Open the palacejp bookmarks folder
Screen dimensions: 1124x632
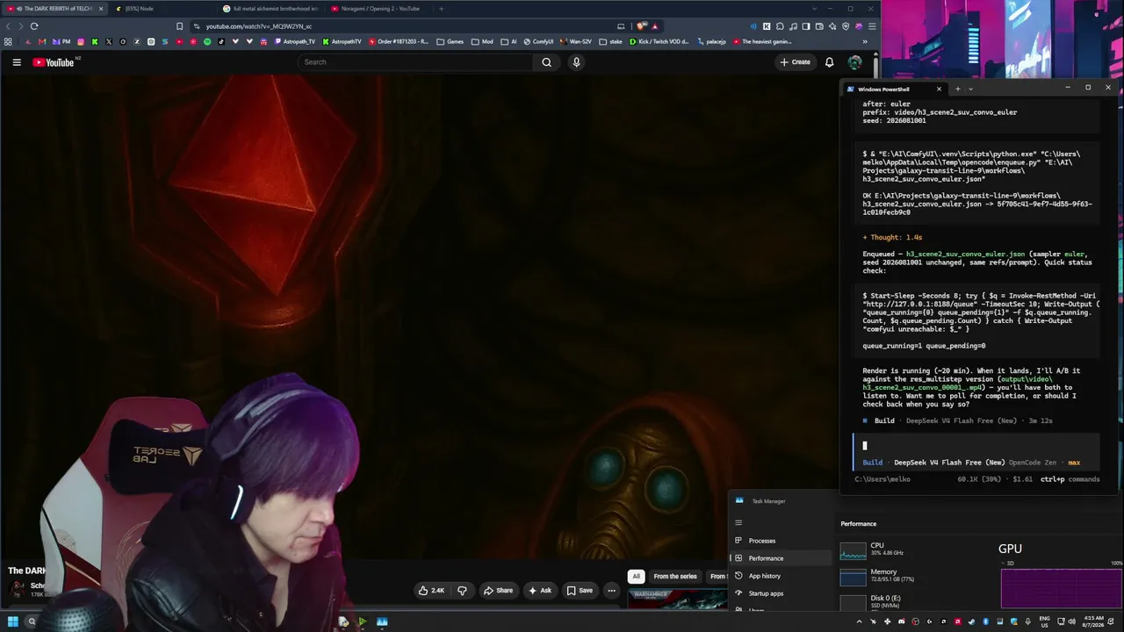711,41
